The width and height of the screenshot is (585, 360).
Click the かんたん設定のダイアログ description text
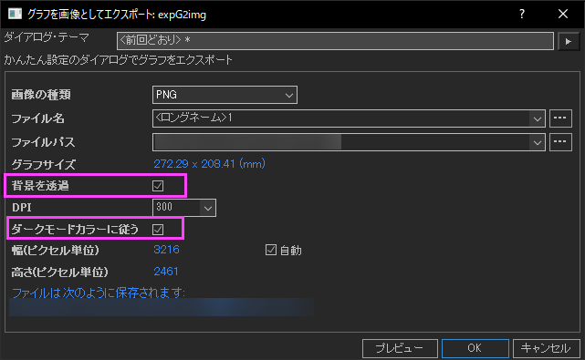click(119, 60)
